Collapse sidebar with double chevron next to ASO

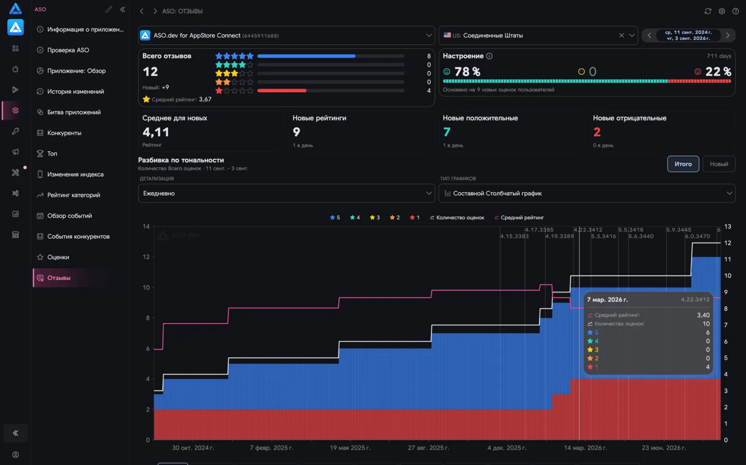click(x=123, y=9)
